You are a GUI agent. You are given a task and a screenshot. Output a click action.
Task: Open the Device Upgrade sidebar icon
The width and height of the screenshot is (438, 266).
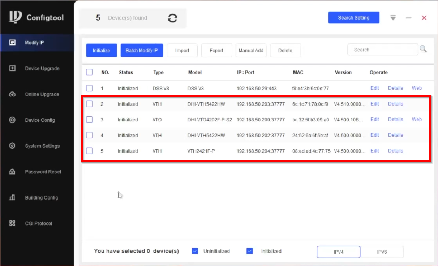point(12,68)
